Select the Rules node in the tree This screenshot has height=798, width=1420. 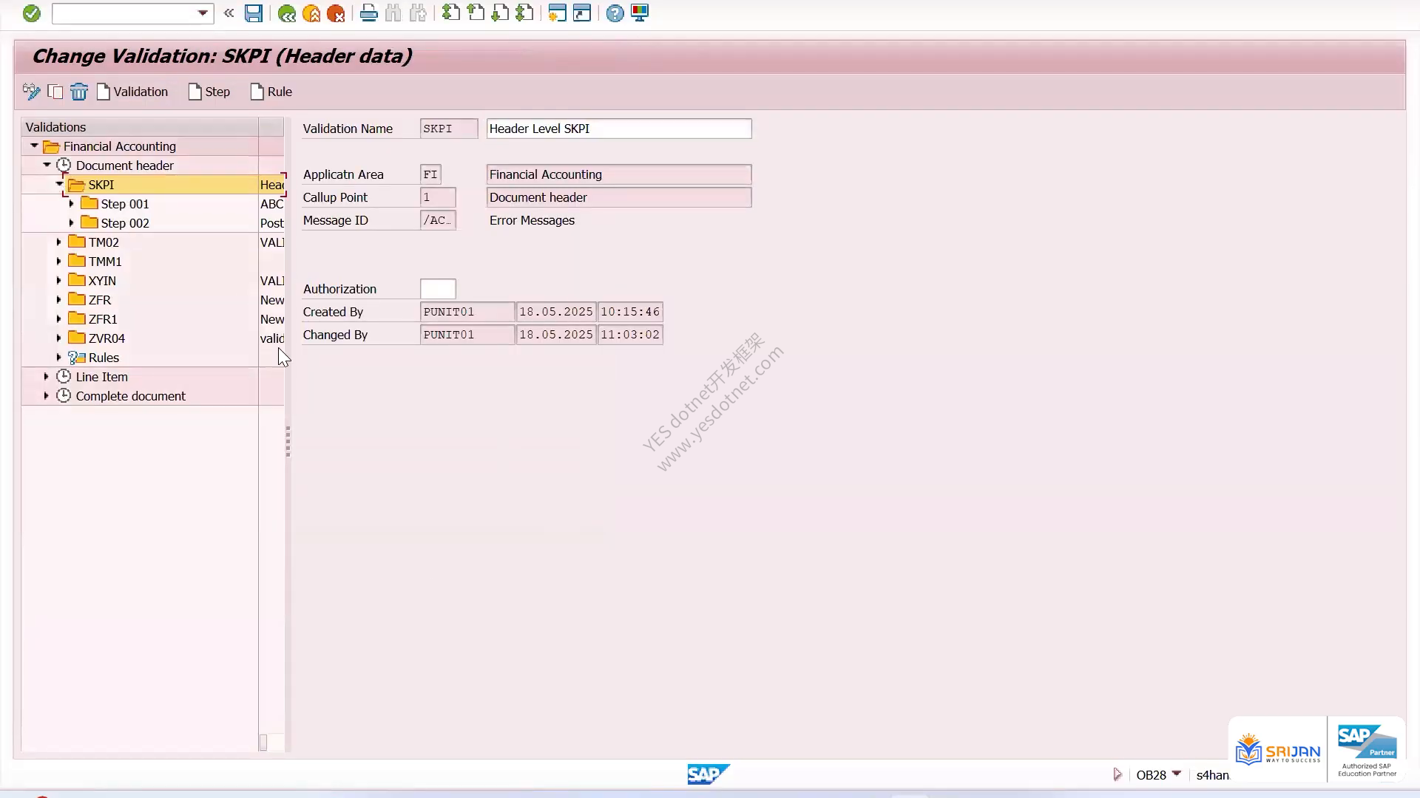coord(104,358)
